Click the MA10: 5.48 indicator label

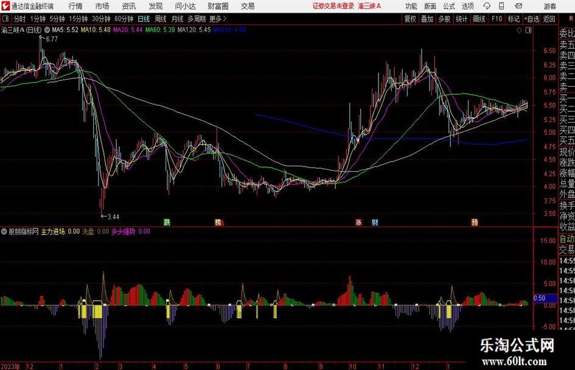pyautogui.click(x=96, y=30)
